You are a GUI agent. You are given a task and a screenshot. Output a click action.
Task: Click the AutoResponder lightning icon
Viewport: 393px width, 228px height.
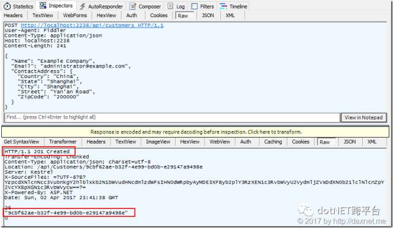[x=82, y=6]
